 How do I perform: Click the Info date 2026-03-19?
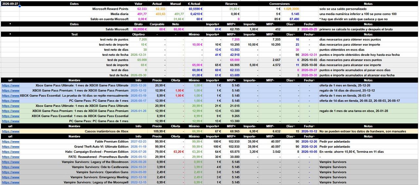[x=139, y=96]
